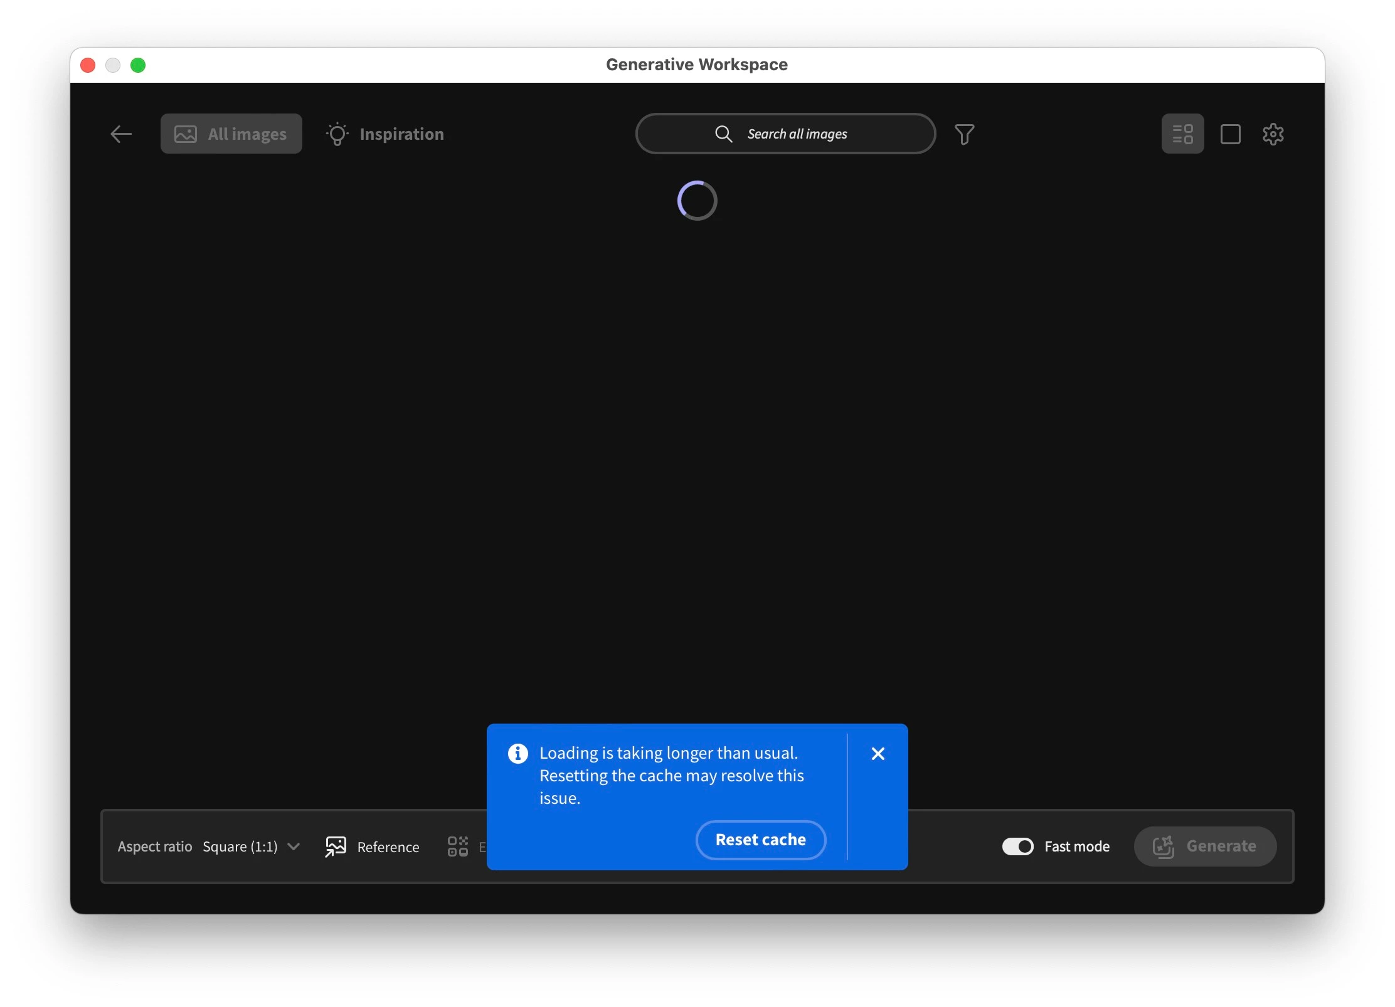Click the effects grid icon
Screen dimensions: 1395x1007
[457, 846]
